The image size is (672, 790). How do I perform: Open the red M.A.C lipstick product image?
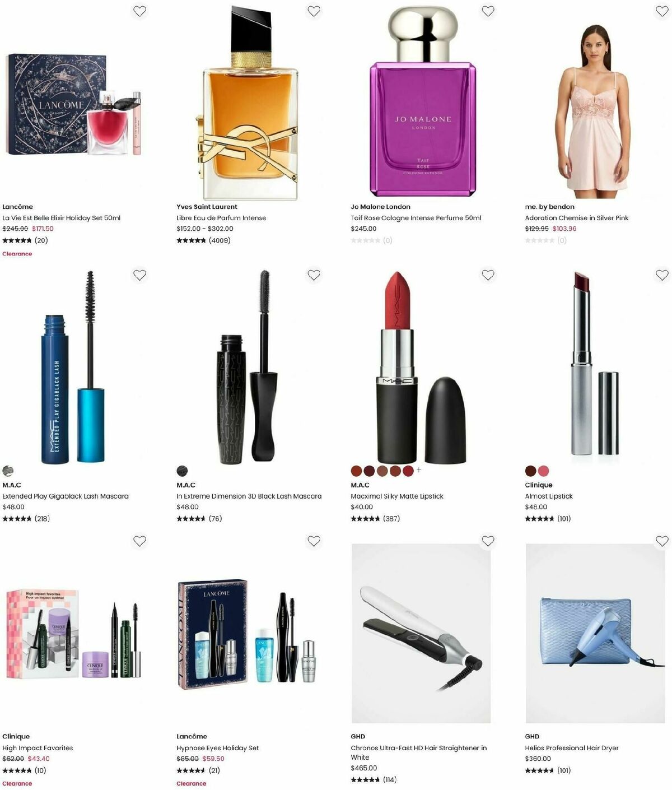point(414,367)
